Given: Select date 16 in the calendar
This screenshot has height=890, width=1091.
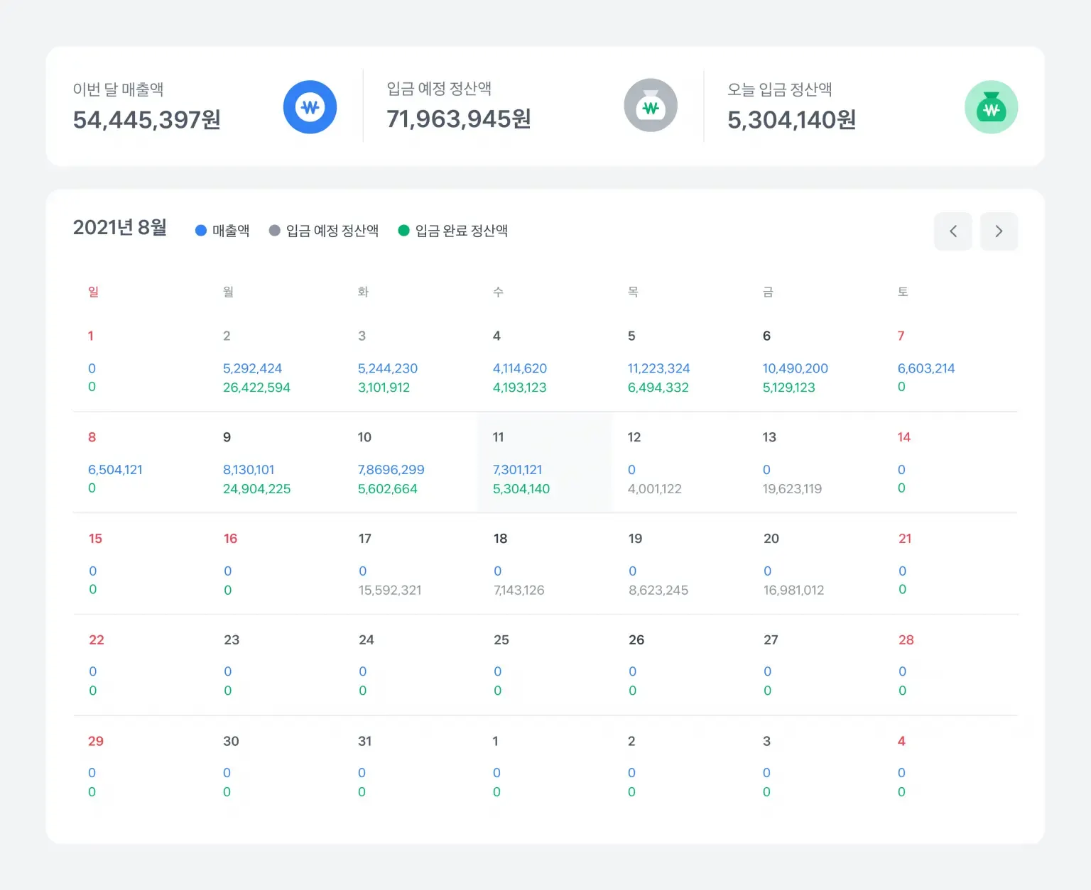Looking at the screenshot, I should [230, 539].
